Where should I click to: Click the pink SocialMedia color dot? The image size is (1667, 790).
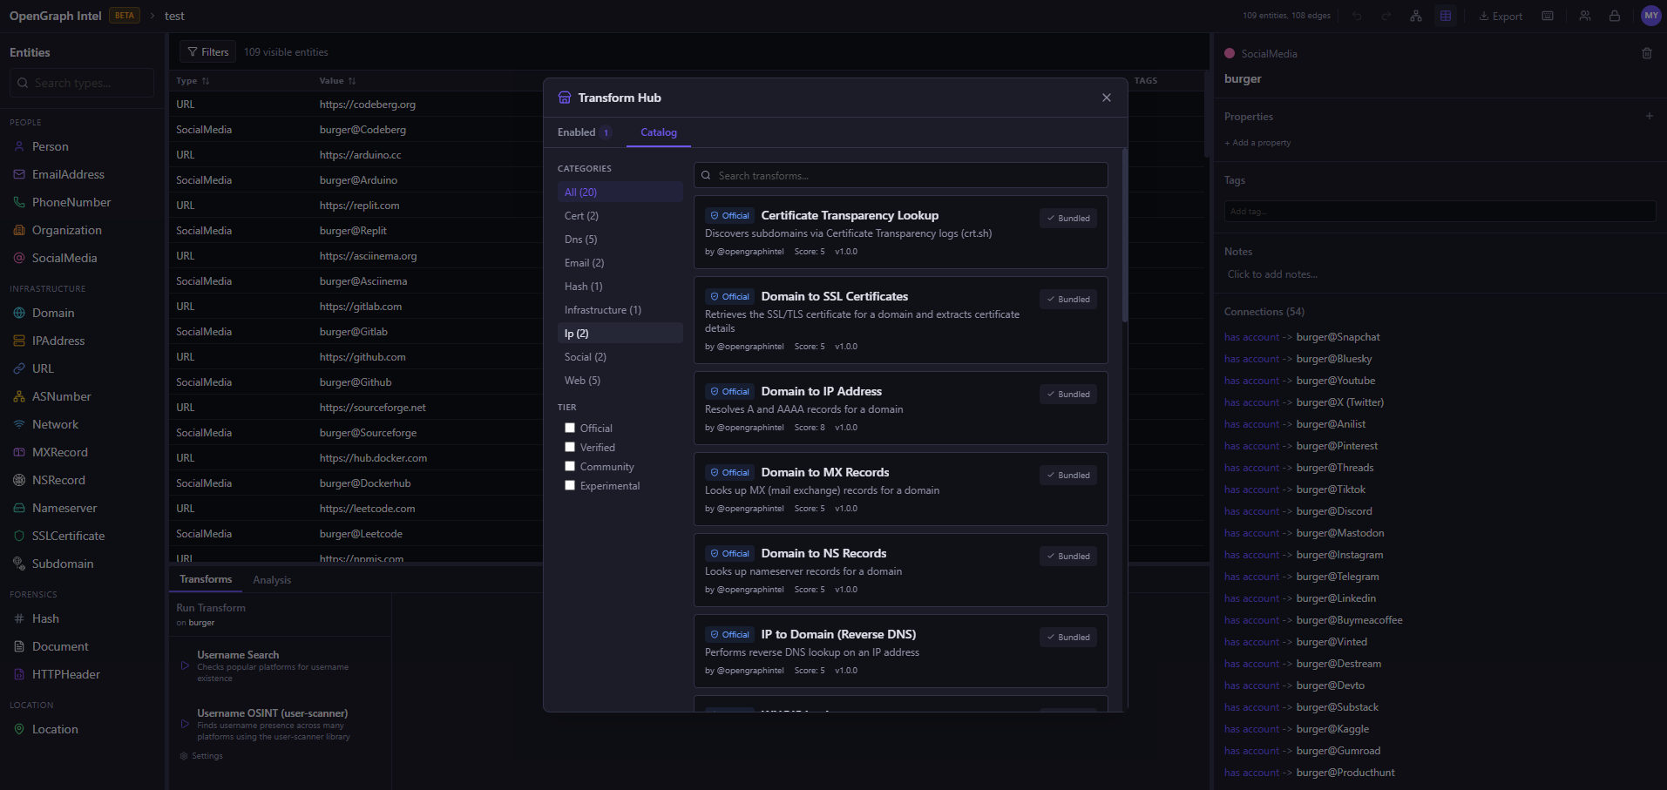click(1230, 53)
